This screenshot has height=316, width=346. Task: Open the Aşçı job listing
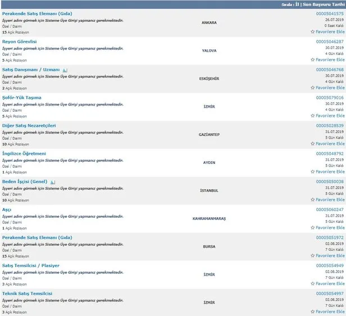pyautogui.click(x=7, y=210)
